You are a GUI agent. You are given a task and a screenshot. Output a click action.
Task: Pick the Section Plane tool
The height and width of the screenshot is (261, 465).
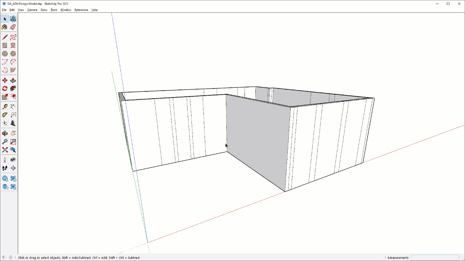tap(13, 168)
